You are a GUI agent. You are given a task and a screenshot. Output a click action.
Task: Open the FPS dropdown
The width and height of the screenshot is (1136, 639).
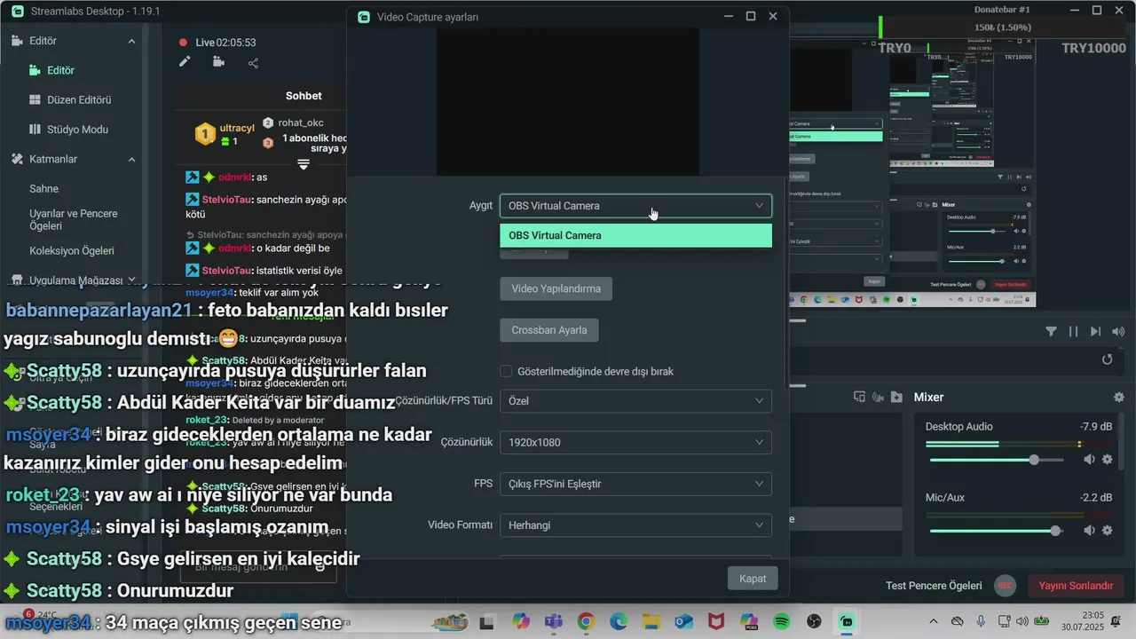(x=635, y=484)
